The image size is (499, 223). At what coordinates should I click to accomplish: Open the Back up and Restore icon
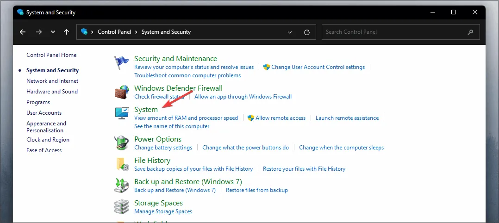point(122,186)
